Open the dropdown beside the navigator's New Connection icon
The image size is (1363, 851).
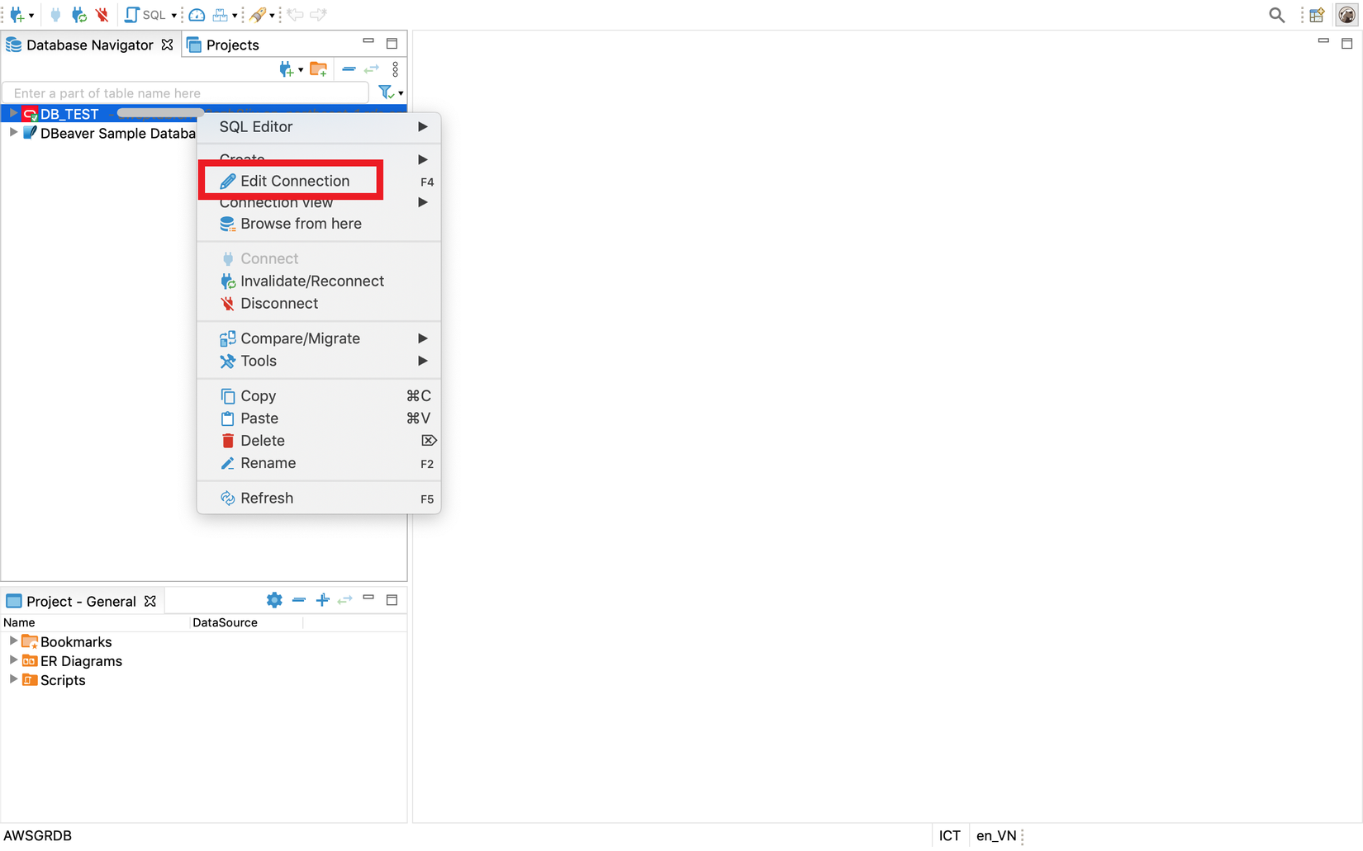coord(301,70)
